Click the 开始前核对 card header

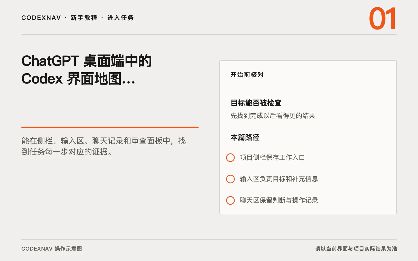pyautogui.click(x=247, y=75)
